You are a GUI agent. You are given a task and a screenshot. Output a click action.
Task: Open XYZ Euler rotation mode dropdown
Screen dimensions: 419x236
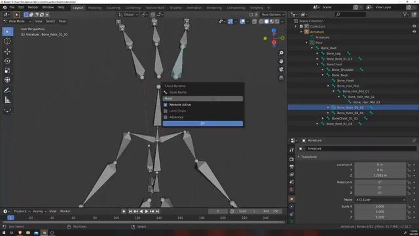click(x=380, y=200)
